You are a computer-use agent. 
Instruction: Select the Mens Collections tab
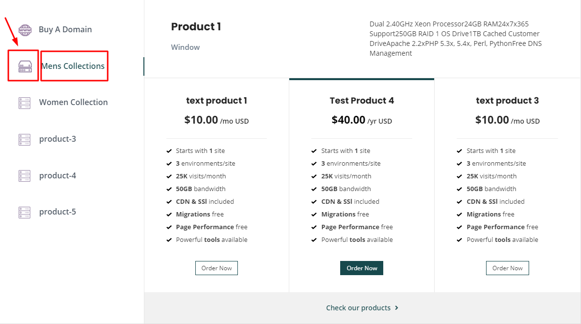point(73,66)
